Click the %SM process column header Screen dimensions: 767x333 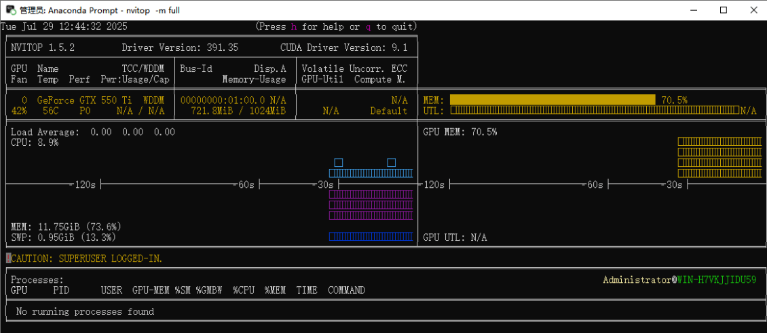(183, 290)
